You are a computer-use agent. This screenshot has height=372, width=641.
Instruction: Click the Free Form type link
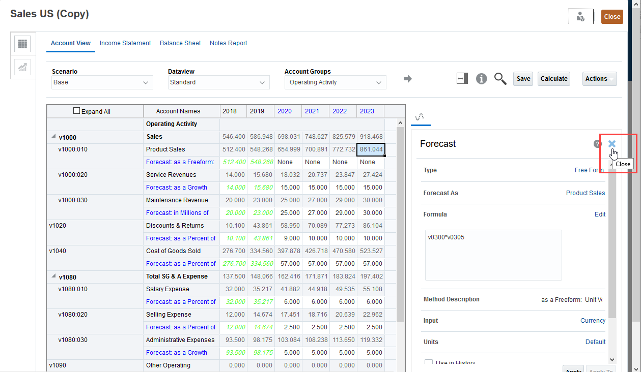(589, 170)
